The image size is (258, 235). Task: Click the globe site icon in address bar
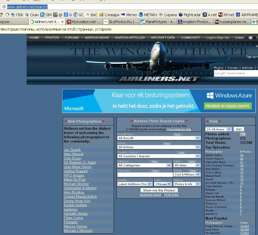[4, 7]
